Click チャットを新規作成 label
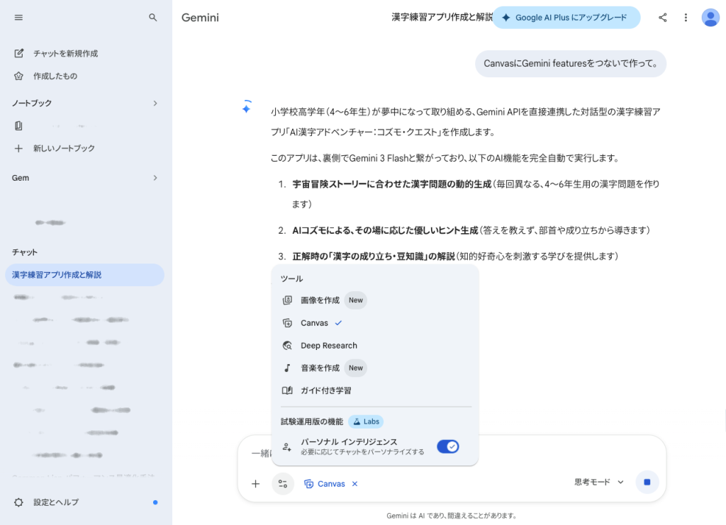Viewport: 726px width, 525px height. [66, 54]
